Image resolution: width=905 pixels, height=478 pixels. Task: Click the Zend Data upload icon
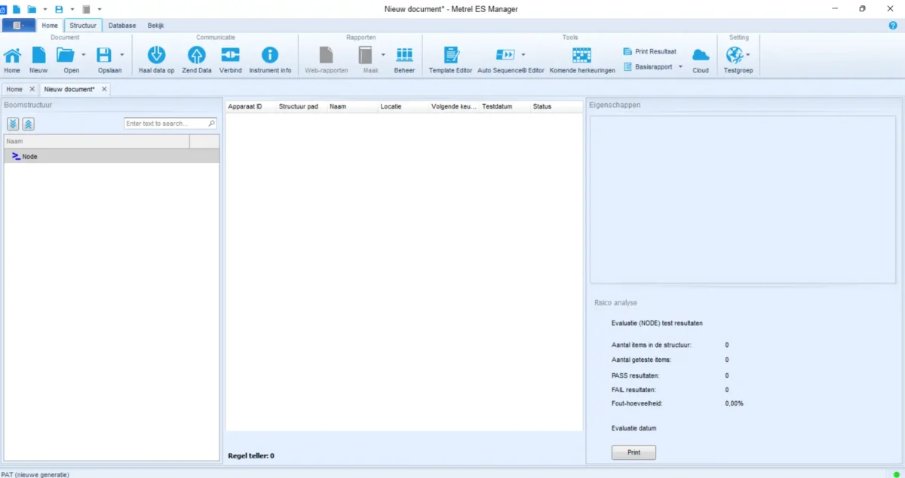tap(196, 56)
